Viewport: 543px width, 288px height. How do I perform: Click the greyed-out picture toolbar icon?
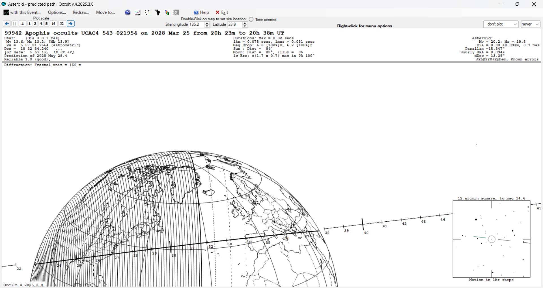coord(176,12)
